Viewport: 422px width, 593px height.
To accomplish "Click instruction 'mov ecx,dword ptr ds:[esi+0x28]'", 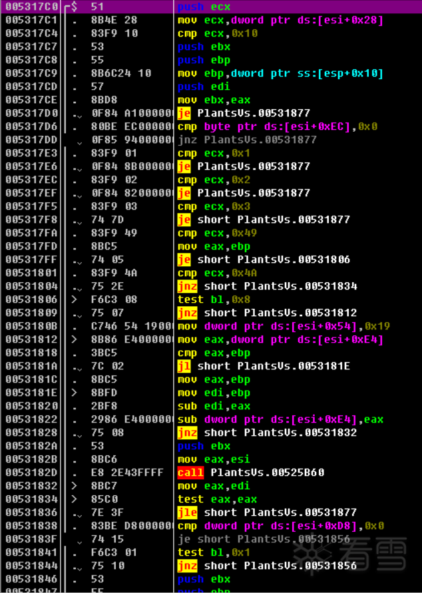I will coord(280,20).
